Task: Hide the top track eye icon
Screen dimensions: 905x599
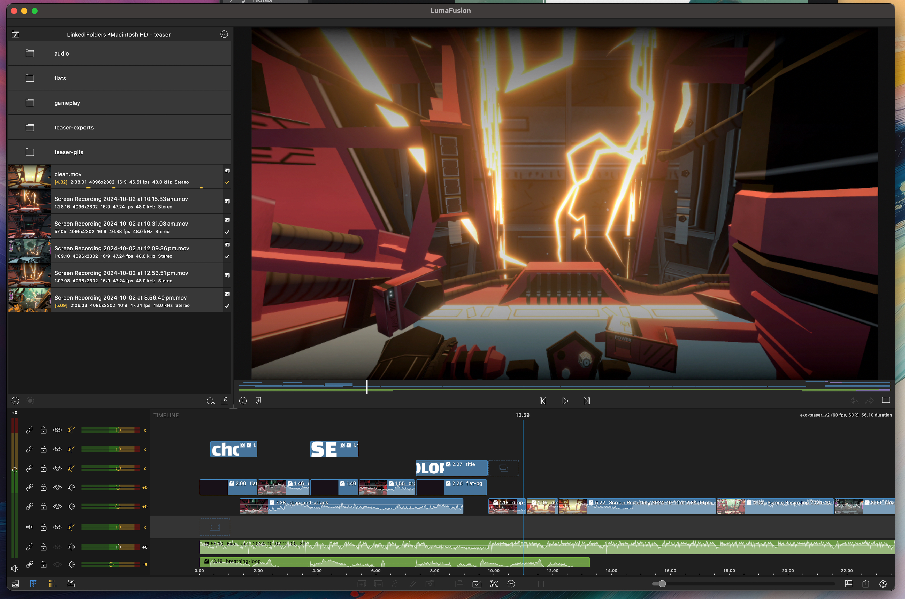Action: click(57, 430)
